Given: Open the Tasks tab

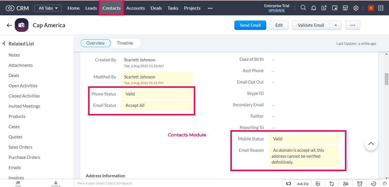Looking at the screenshot, I should [x=173, y=8].
